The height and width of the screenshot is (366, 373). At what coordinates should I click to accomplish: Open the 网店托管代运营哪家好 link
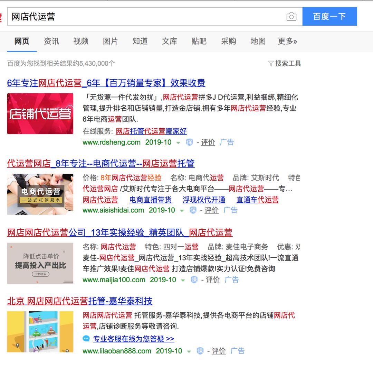click(x=151, y=131)
